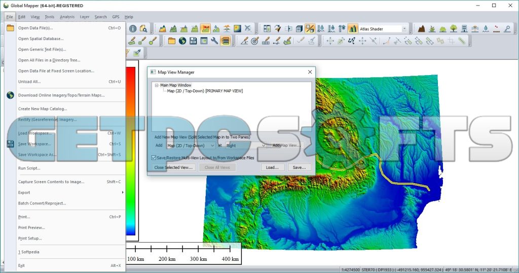Click the Lidar ground classification mountain icon
Viewport: 519px width, 273px height.
(x=421, y=29)
